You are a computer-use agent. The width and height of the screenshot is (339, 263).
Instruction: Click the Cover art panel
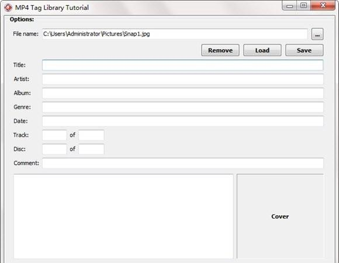tap(280, 216)
